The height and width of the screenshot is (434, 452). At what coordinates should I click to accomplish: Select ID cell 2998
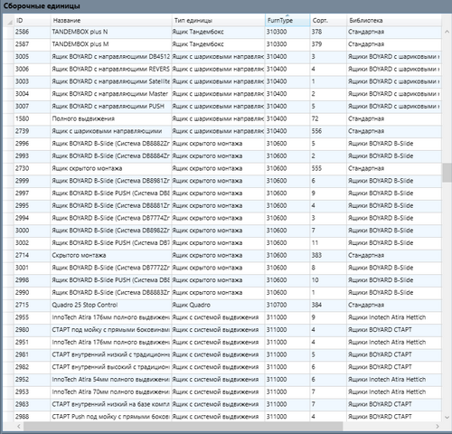click(33, 280)
